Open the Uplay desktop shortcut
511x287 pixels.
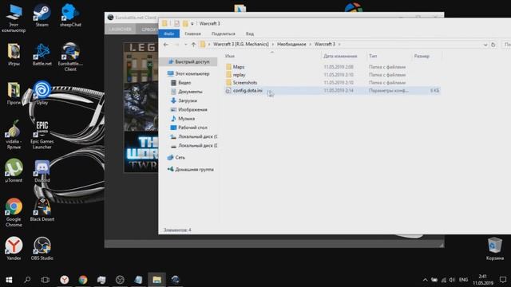coord(42,93)
